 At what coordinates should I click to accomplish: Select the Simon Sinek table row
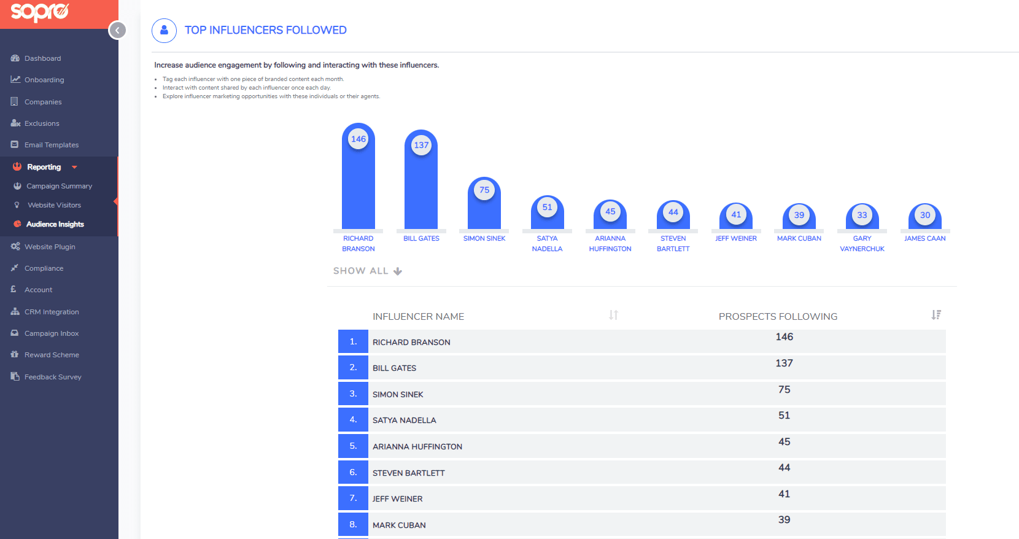point(641,394)
